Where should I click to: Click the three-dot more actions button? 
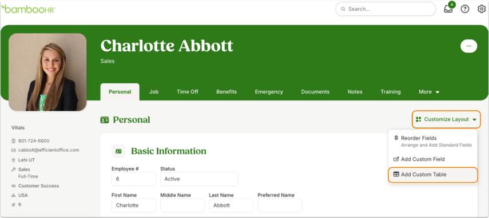(469, 46)
